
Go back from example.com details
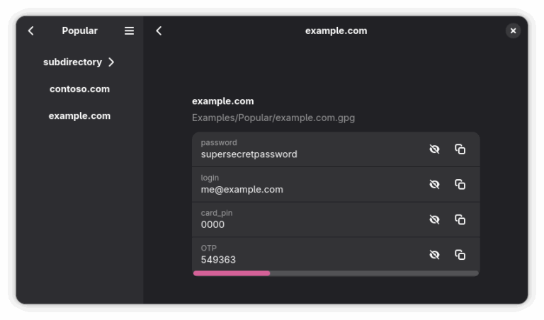pyautogui.click(x=159, y=31)
